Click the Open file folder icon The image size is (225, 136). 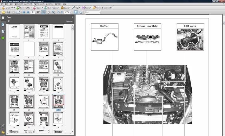(x=3, y=12)
